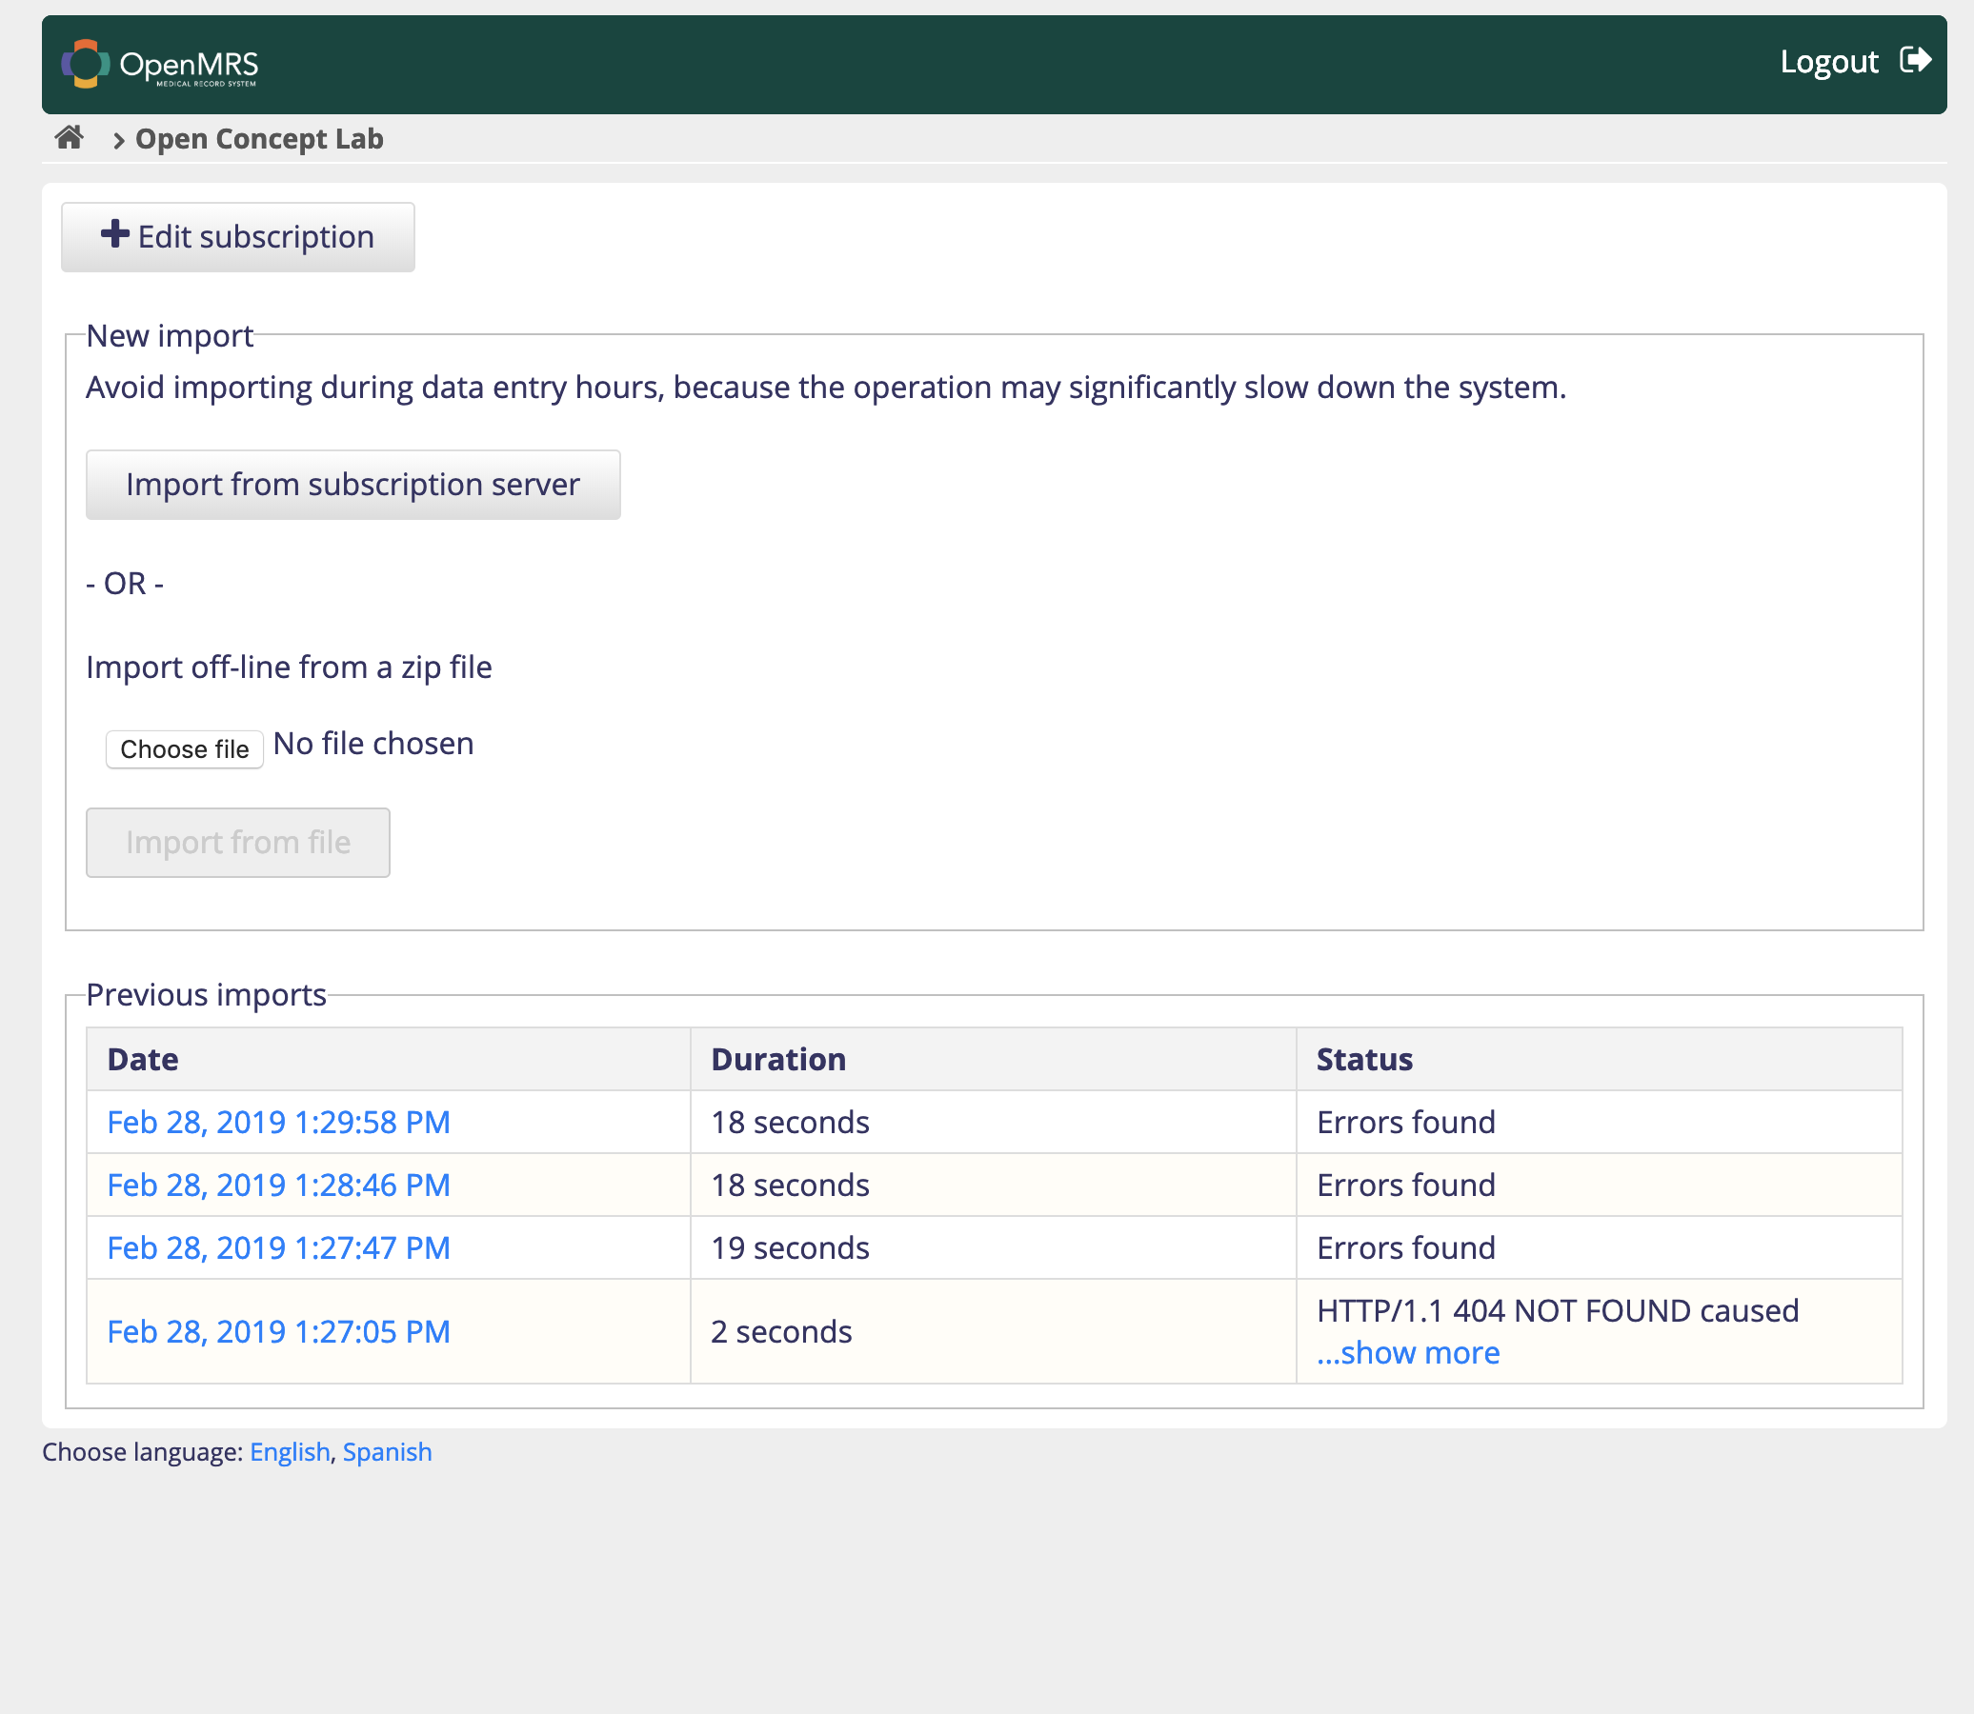Start an import from the subscription server
The width and height of the screenshot is (1974, 1714).
pos(352,484)
